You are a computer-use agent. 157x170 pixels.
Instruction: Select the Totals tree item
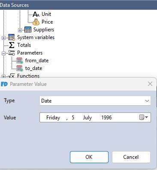24,45
